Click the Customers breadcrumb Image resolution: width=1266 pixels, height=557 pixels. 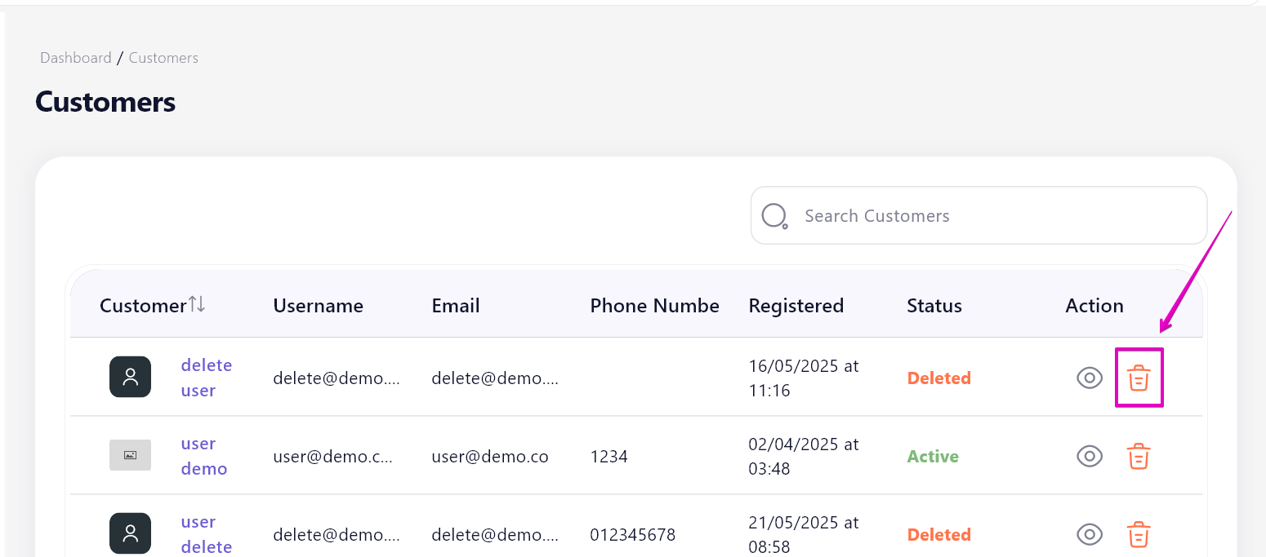tap(163, 58)
